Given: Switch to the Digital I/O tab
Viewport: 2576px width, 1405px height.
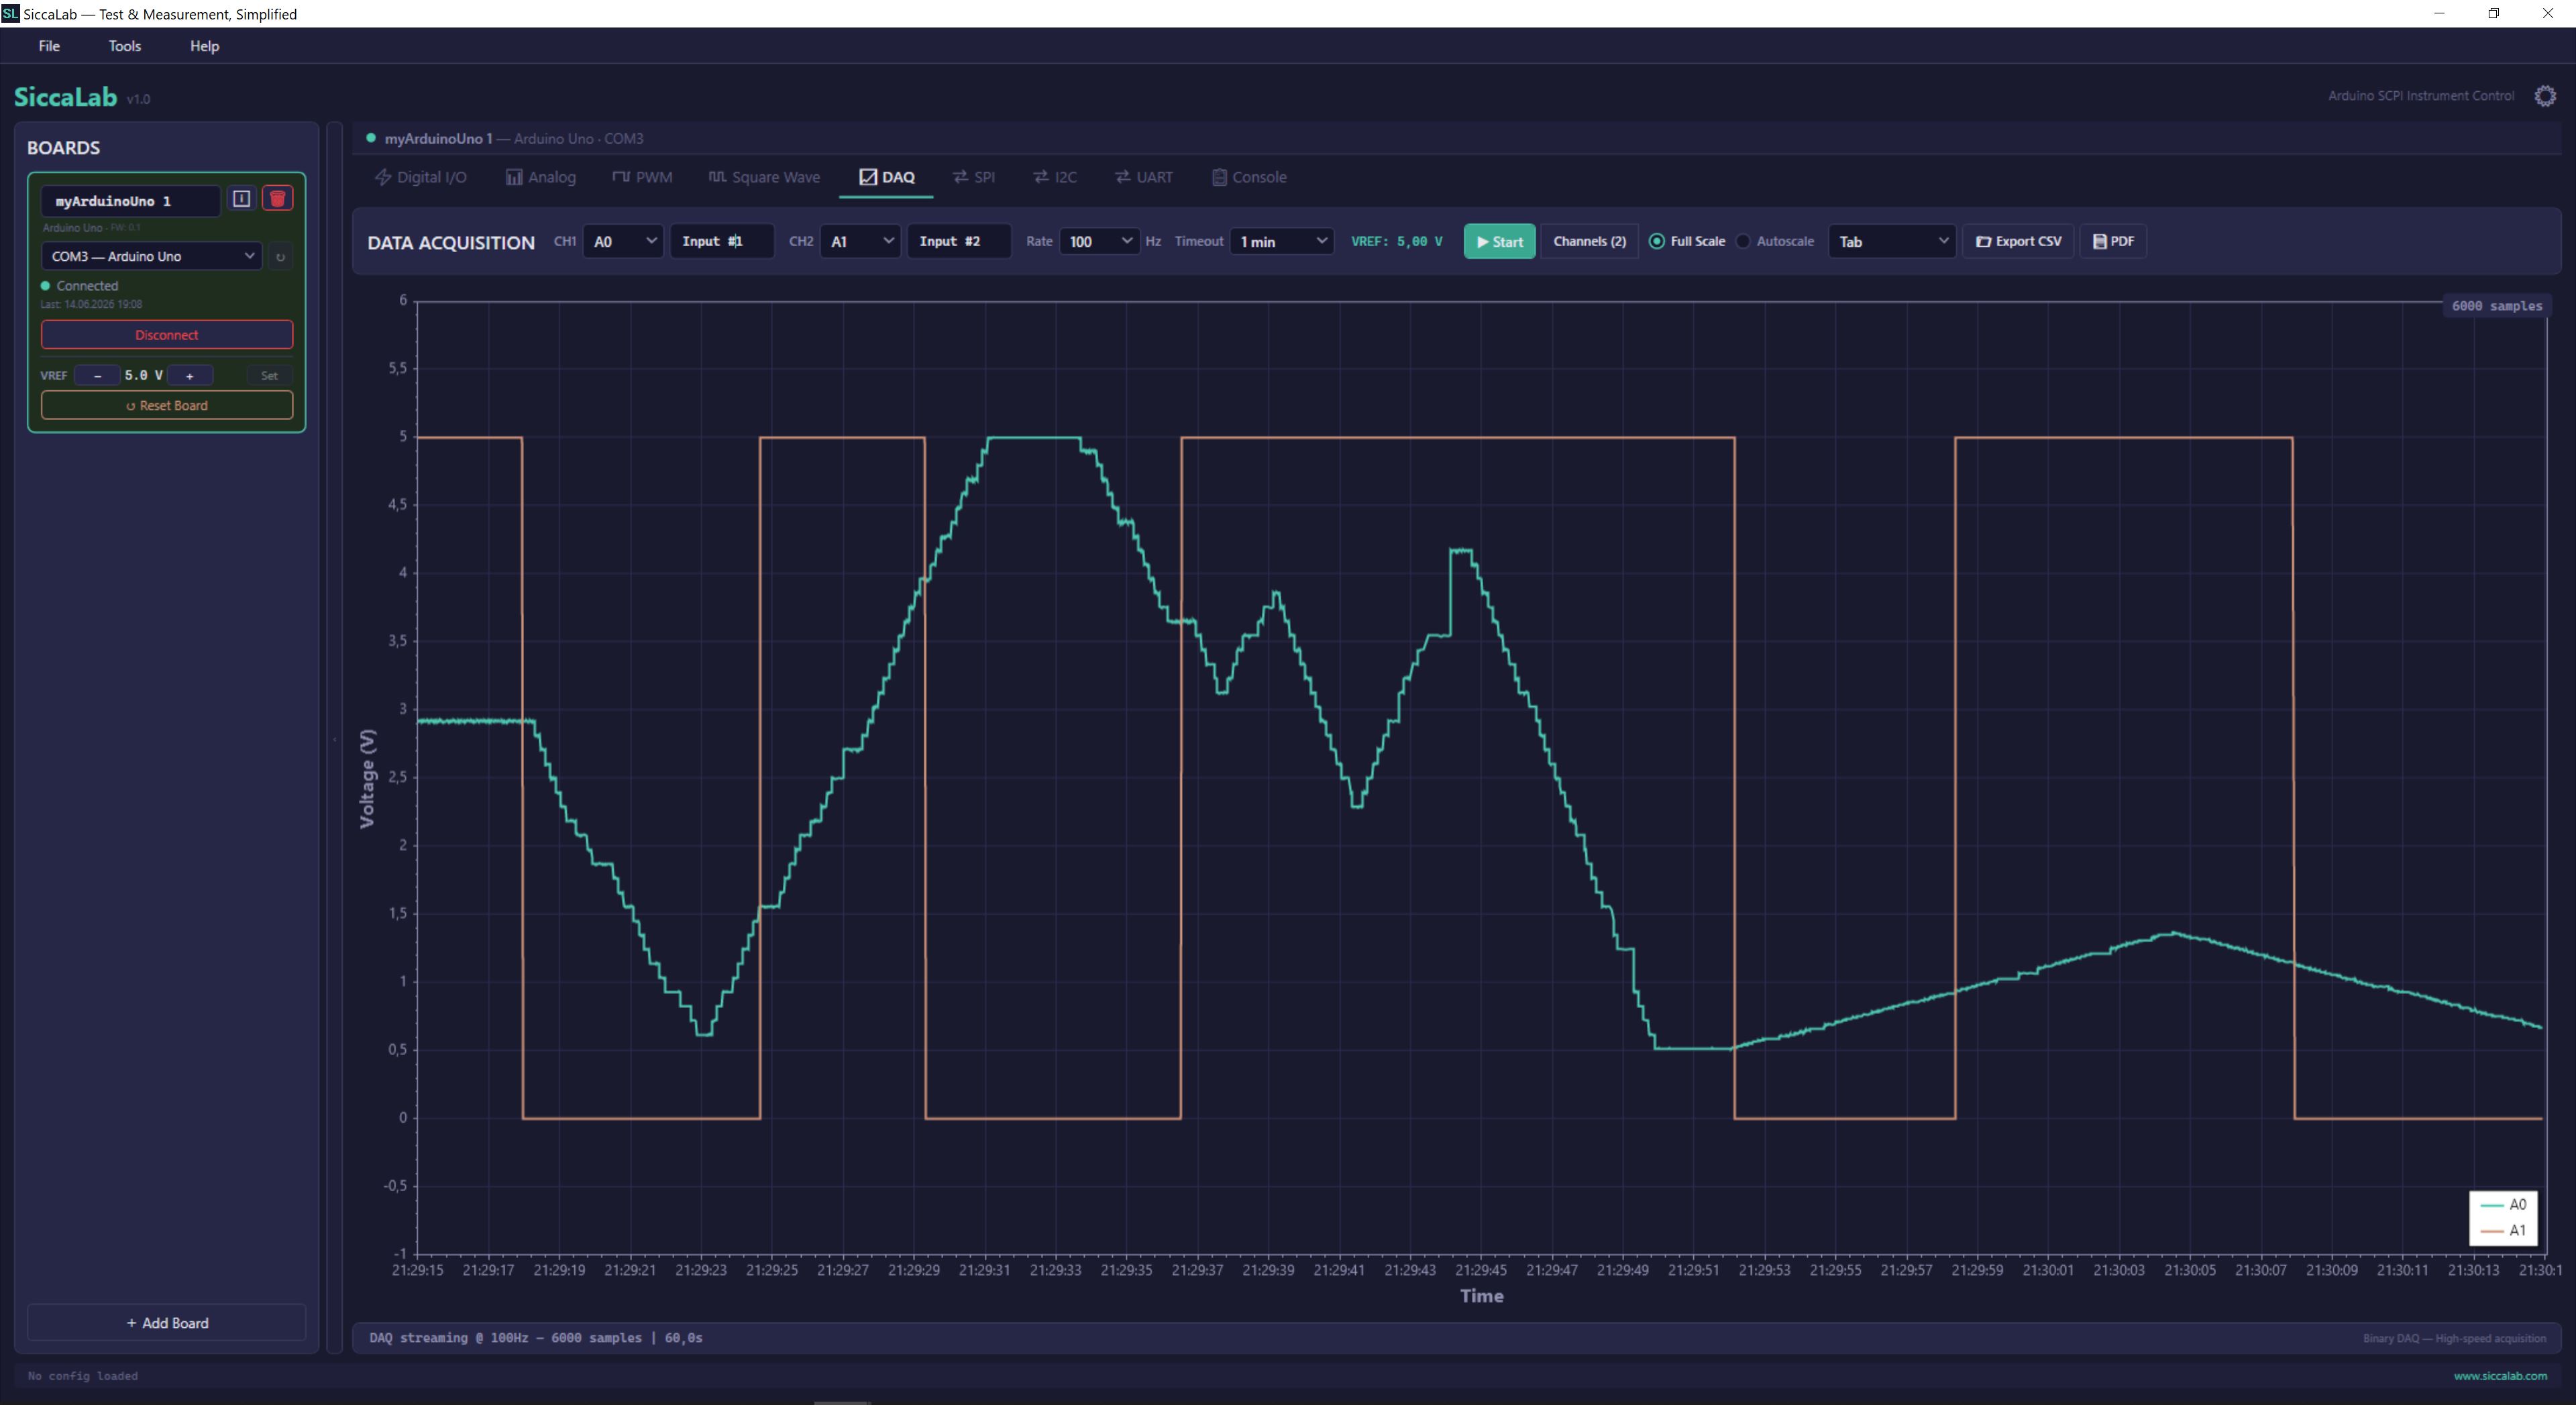Looking at the screenshot, I should click(x=421, y=177).
